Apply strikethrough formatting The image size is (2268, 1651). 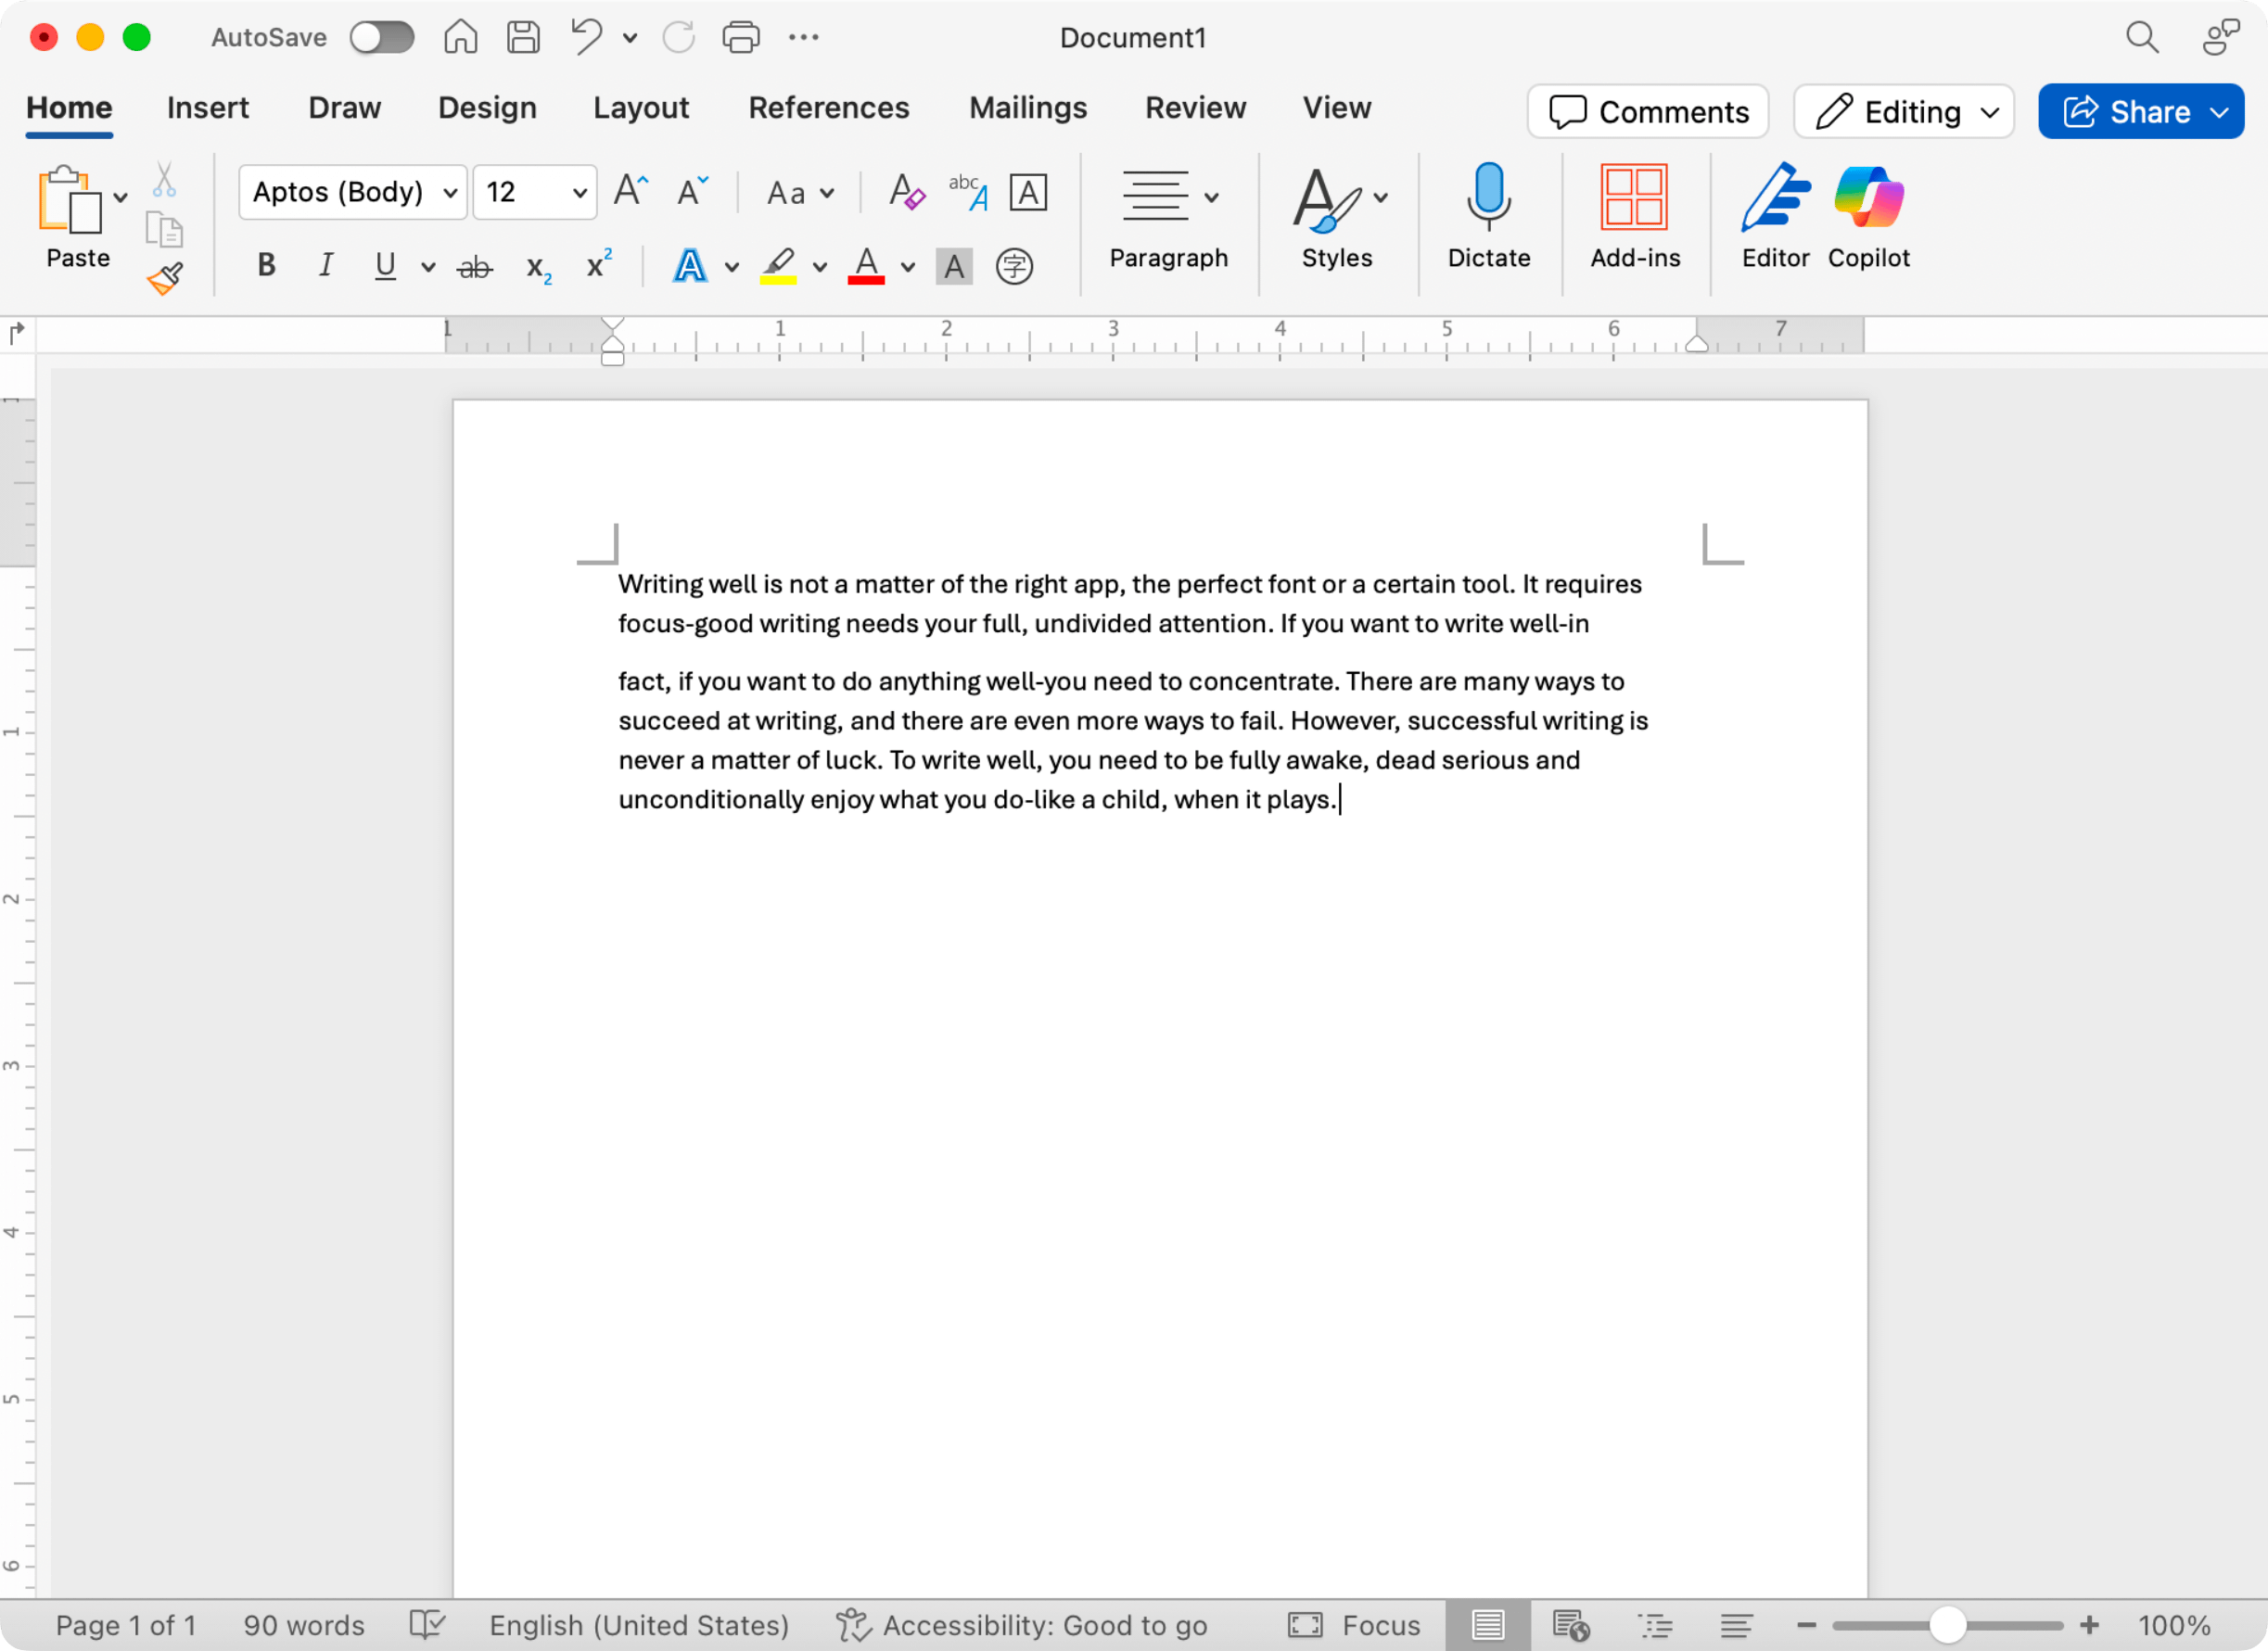click(474, 265)
